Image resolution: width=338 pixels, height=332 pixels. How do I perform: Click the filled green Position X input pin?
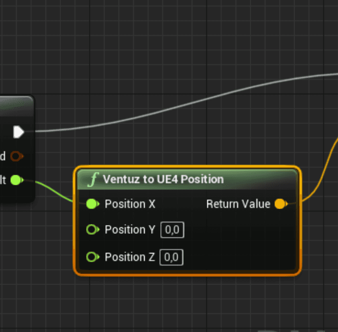pos(92,204)
